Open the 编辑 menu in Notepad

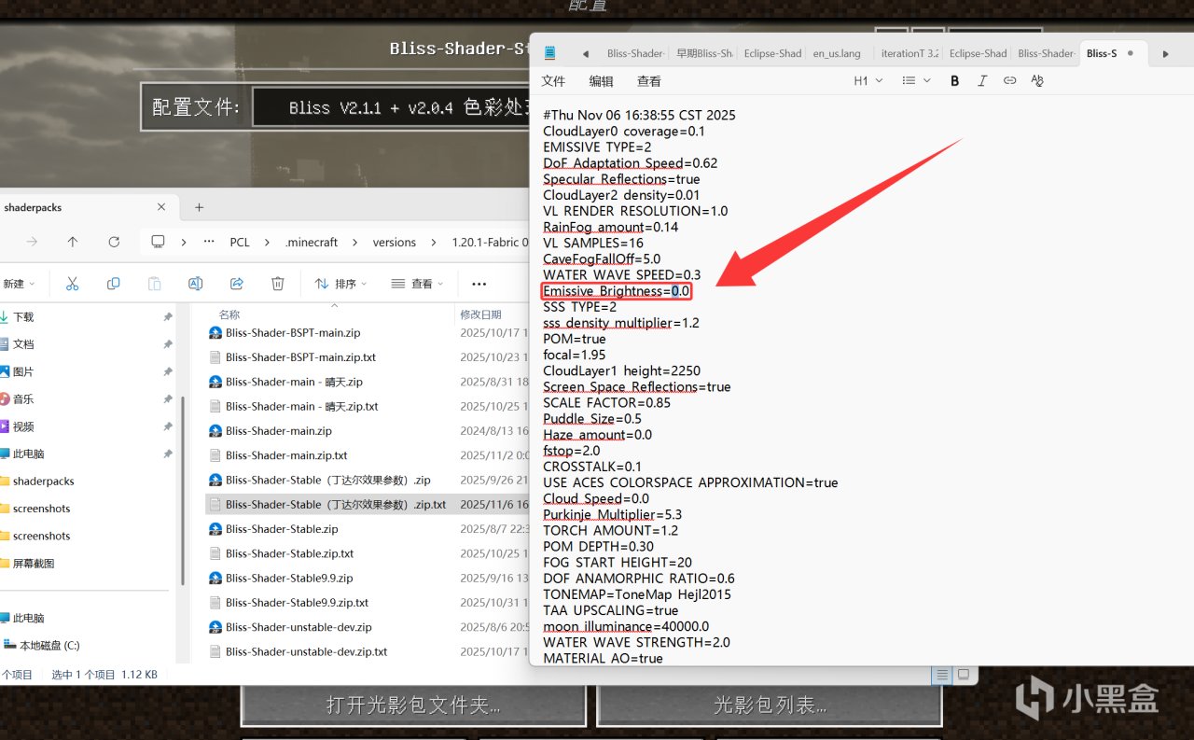click(x=602, y=81)
